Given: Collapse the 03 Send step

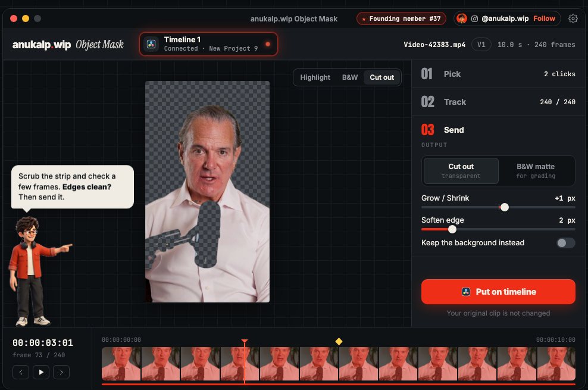Looking at the screenshot, I should (498, 130).
